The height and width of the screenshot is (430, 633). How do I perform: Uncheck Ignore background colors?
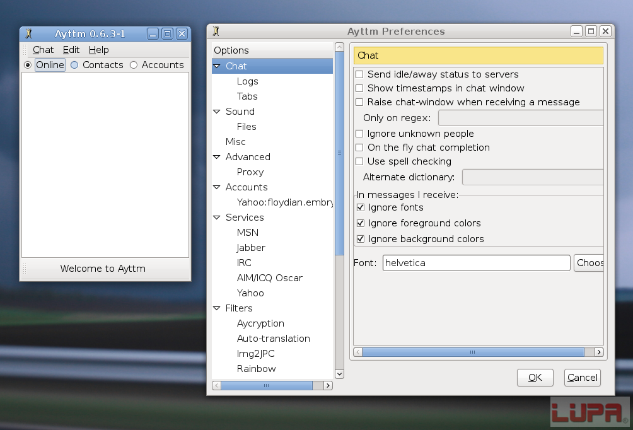(x=361, y=239)
